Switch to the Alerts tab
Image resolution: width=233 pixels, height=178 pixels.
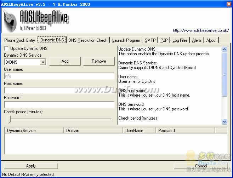point(197,40)
